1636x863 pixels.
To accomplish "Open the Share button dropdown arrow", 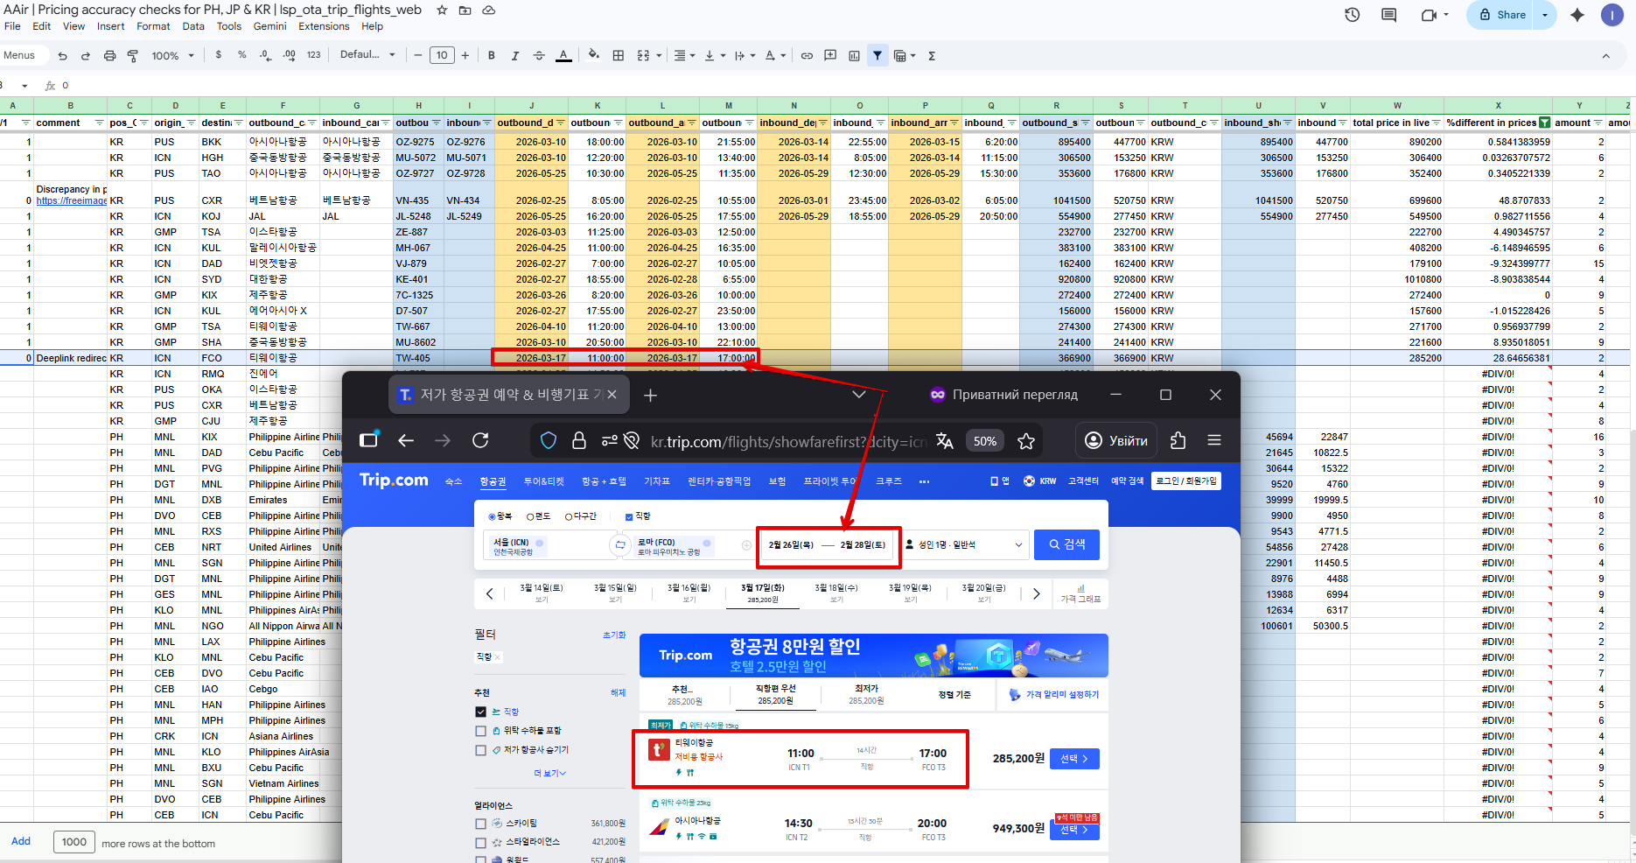I will [x=1545, y=15].
